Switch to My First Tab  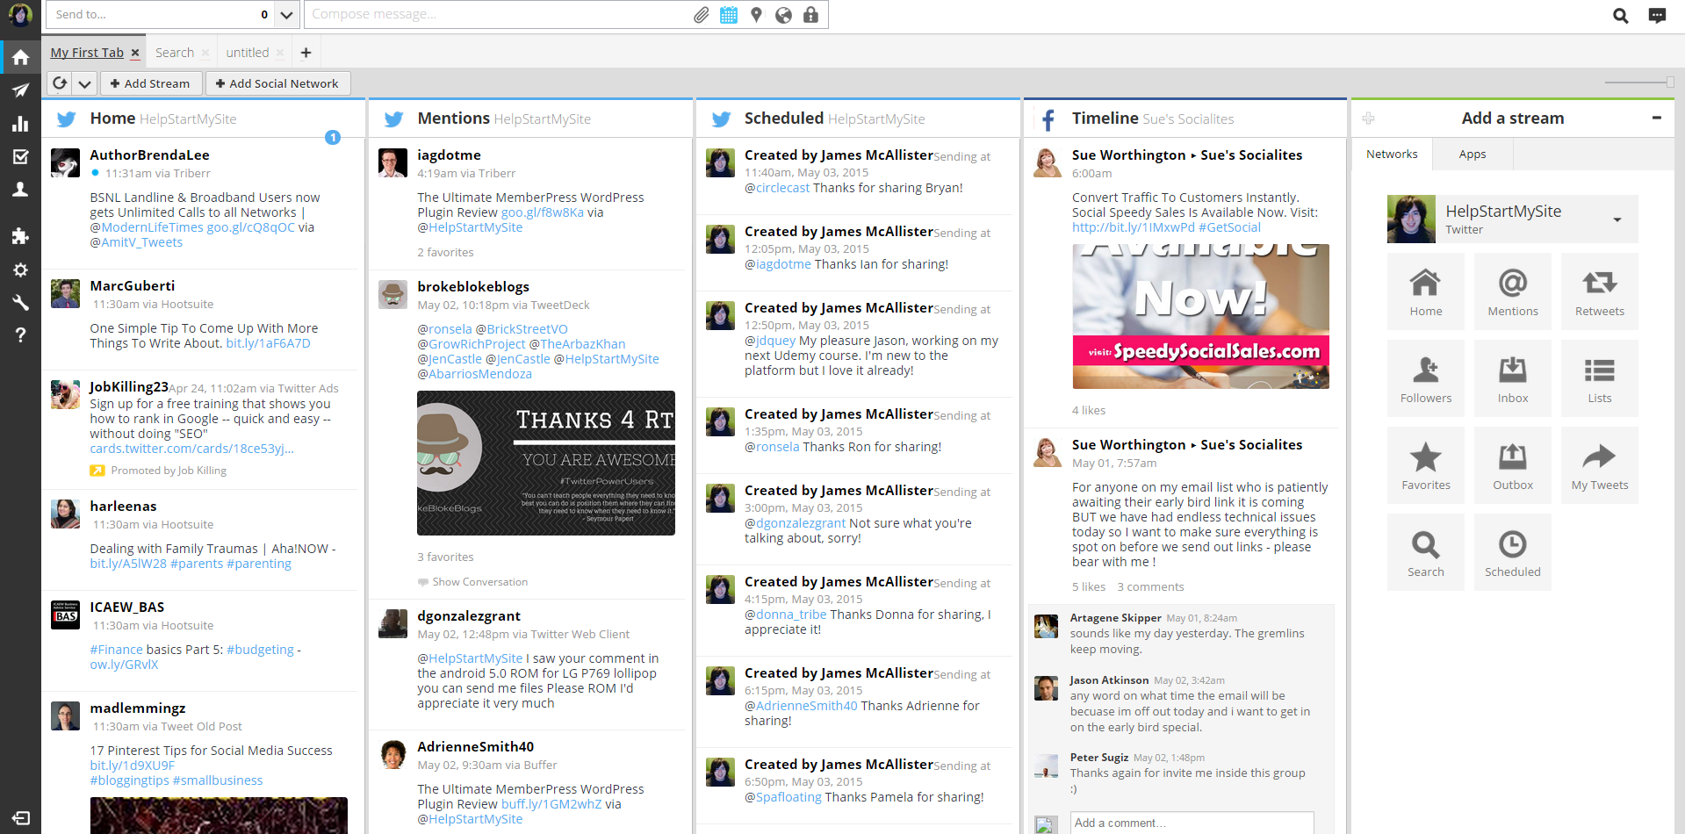[x=87, y=53]
